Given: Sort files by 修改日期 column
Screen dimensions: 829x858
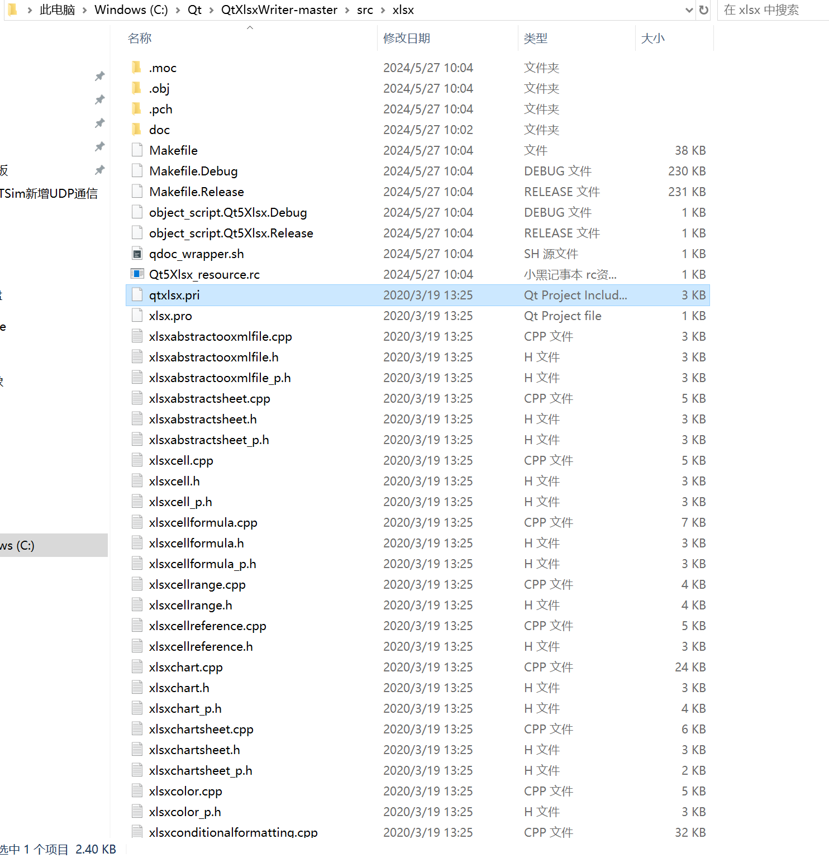Looking at the screenshot, I should pos(407,38).
